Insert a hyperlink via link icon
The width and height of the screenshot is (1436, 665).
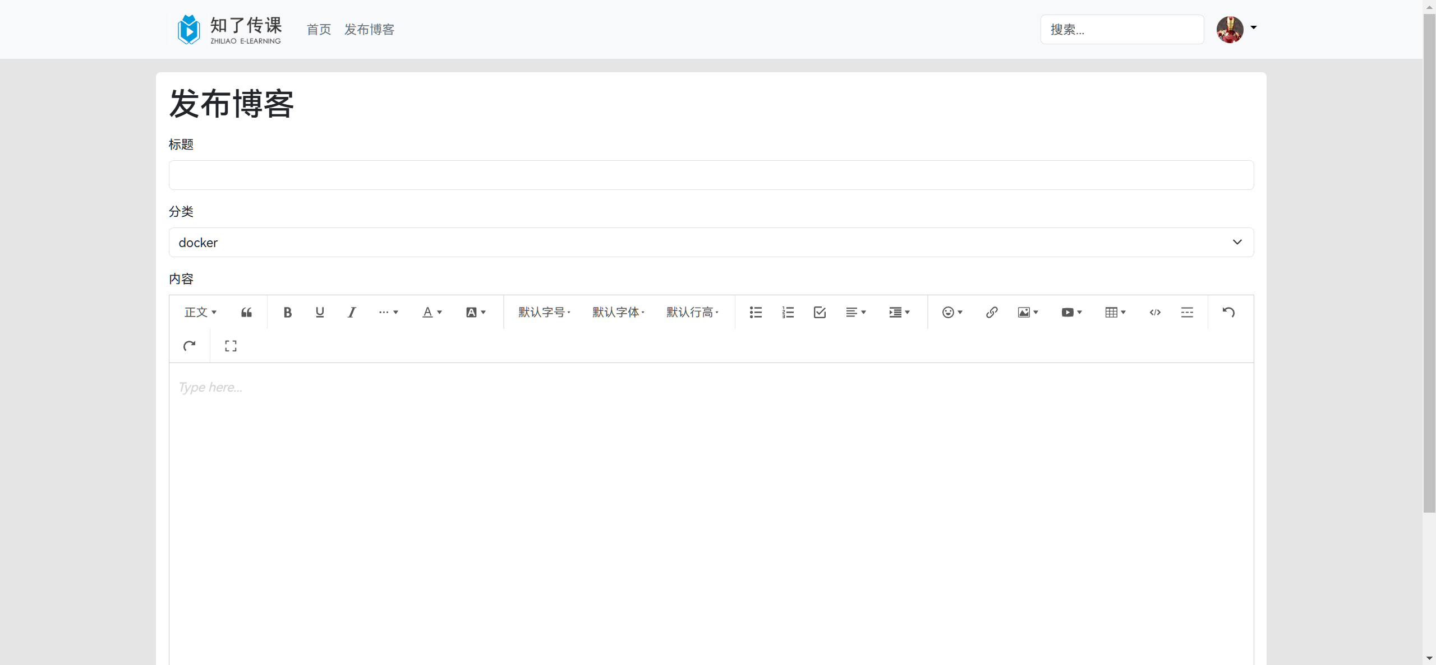992,312
